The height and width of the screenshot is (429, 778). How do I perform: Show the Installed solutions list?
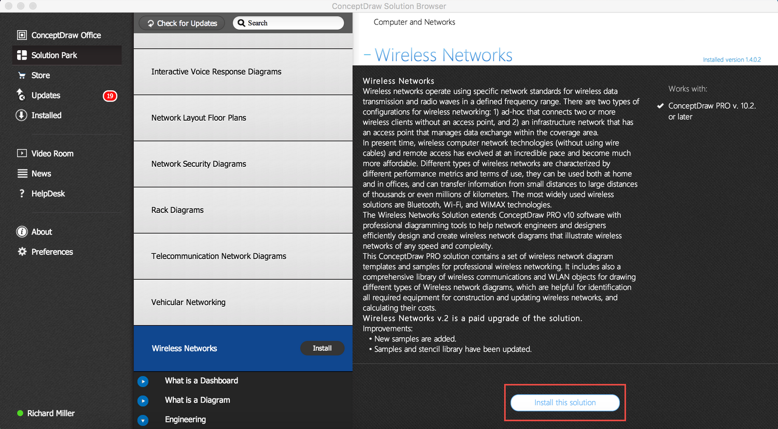pyautogui.click(x=46, y=115)
